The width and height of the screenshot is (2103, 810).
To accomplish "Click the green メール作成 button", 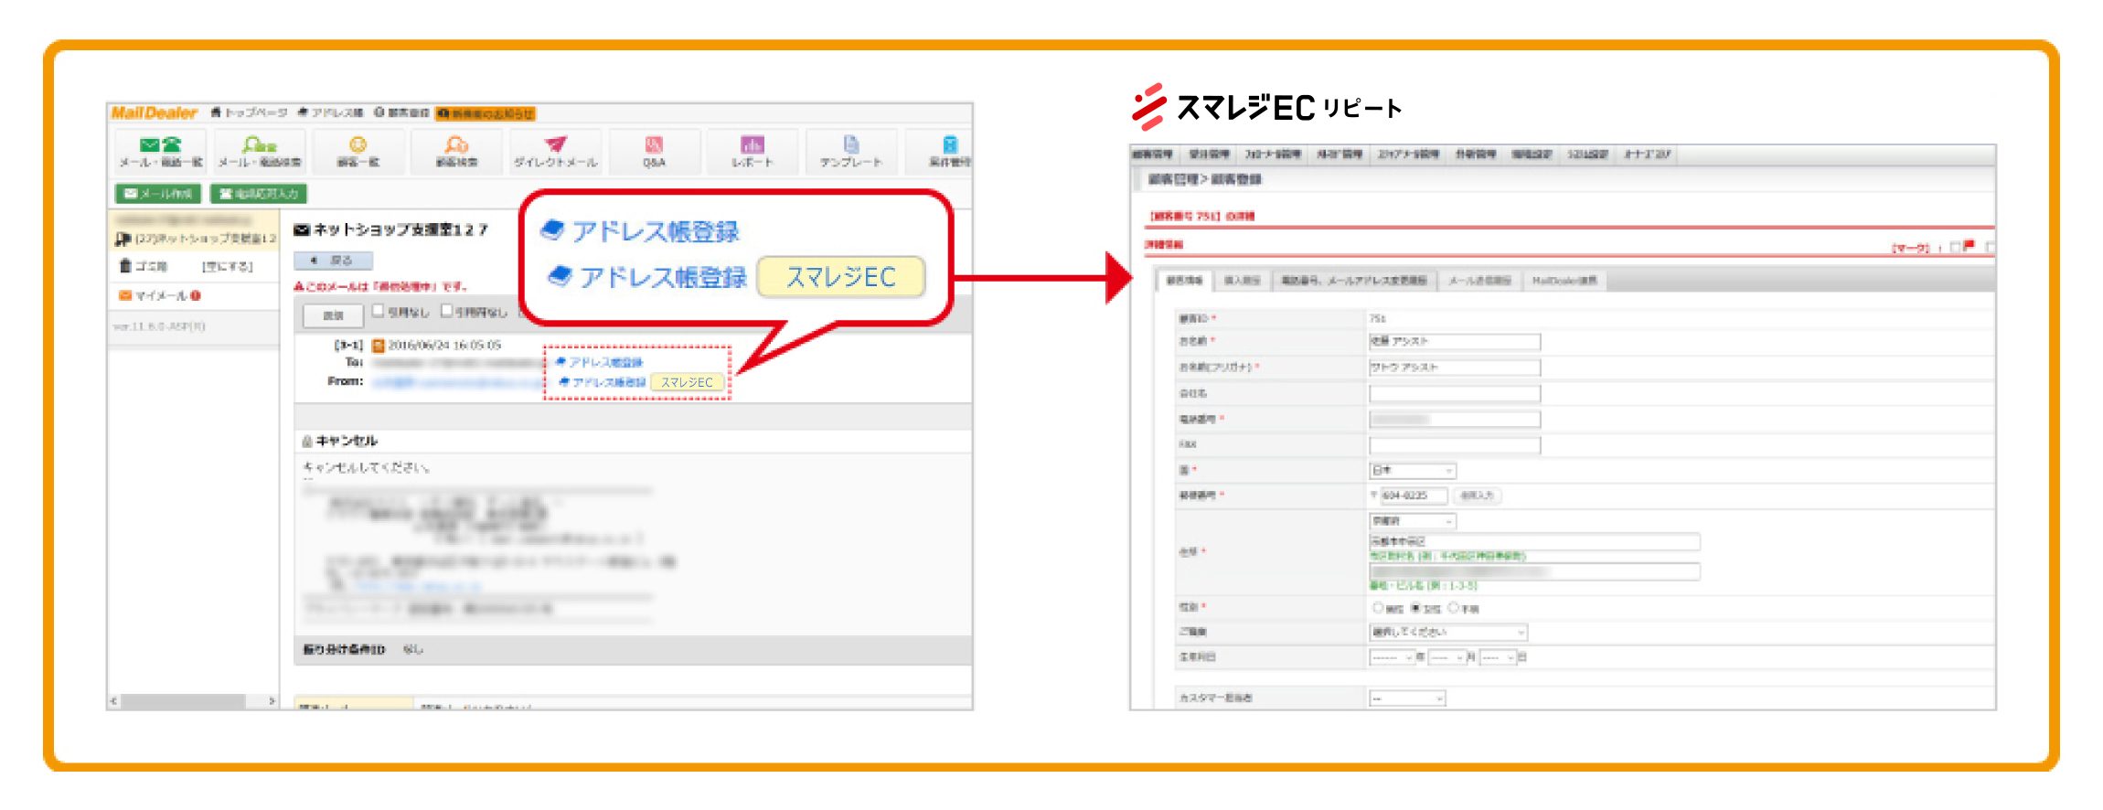I will pos(158,194).
